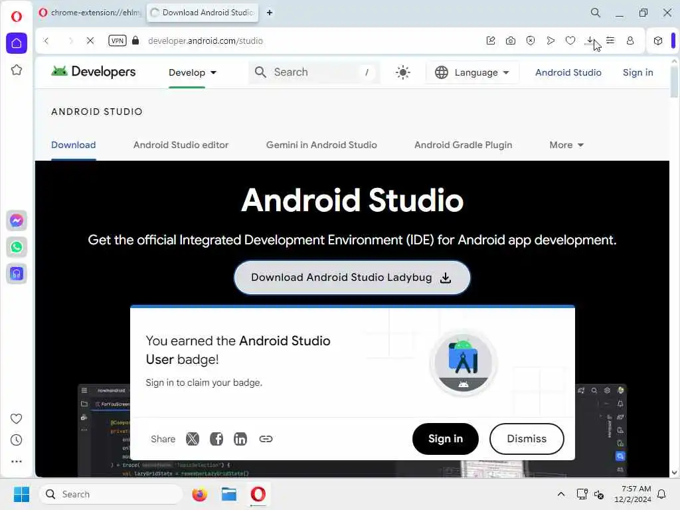Stop loading the page with X button

(x=90, y=41)
